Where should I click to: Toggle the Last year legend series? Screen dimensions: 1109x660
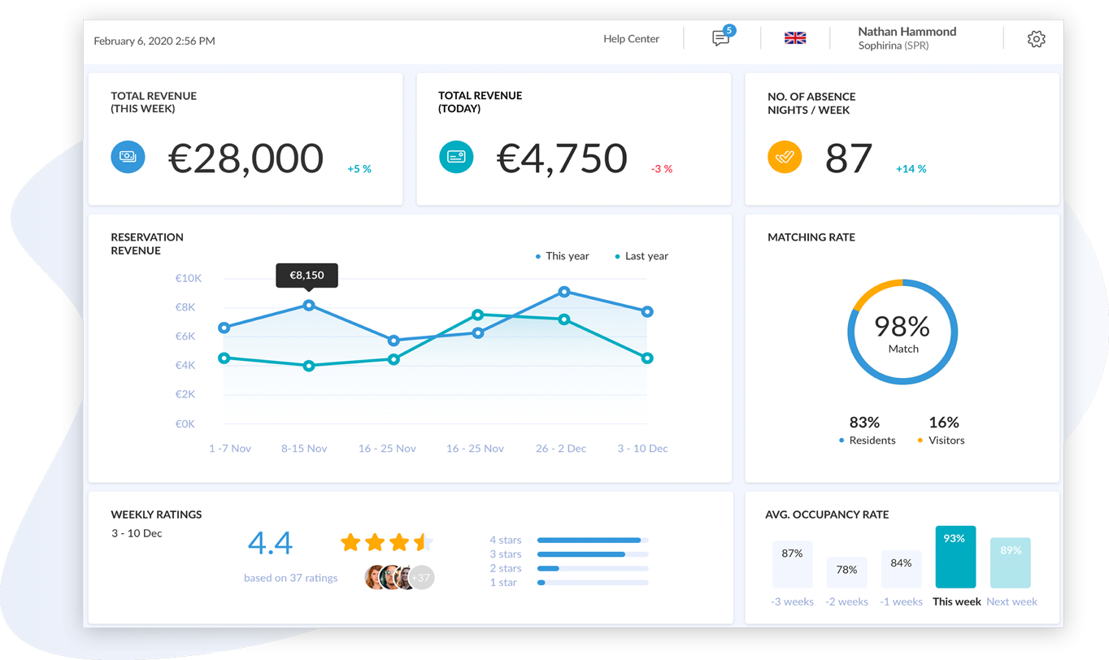[641, 256]
